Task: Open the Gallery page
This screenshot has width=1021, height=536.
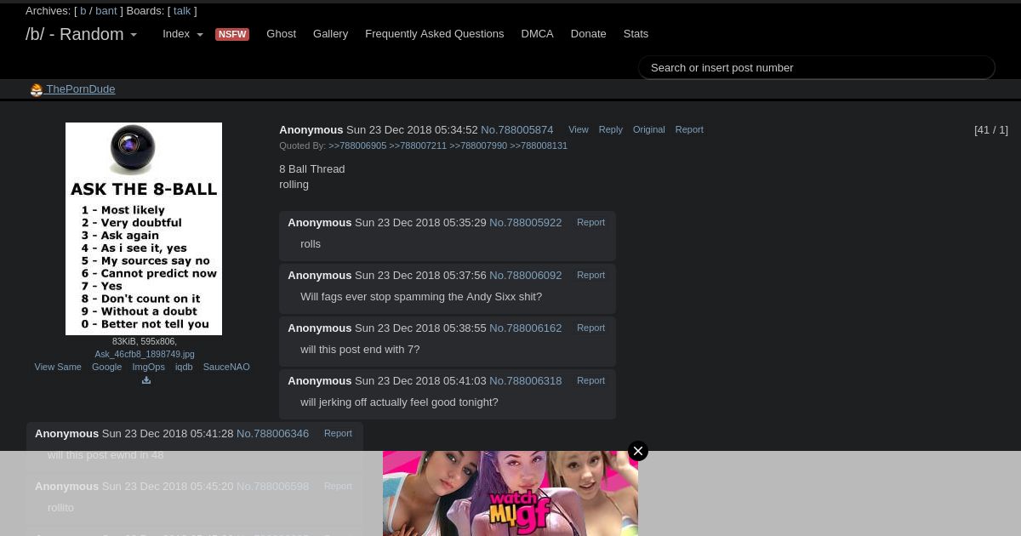Action: [330, 34]
